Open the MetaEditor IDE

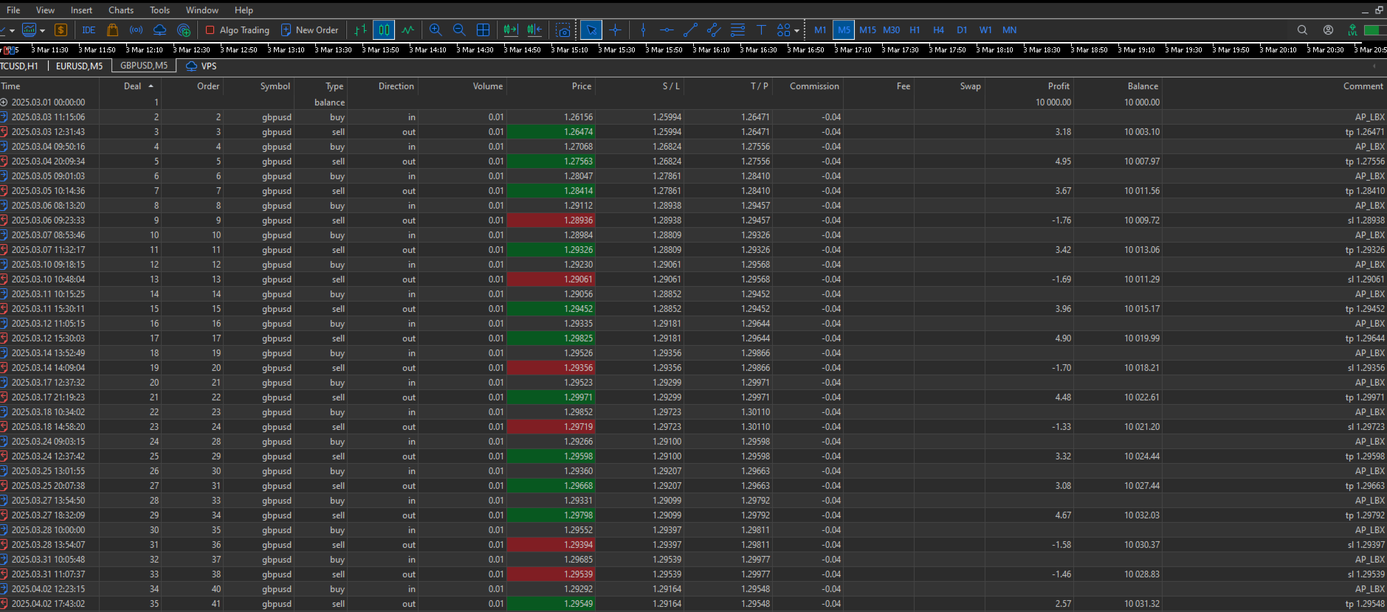coord(89,30)
